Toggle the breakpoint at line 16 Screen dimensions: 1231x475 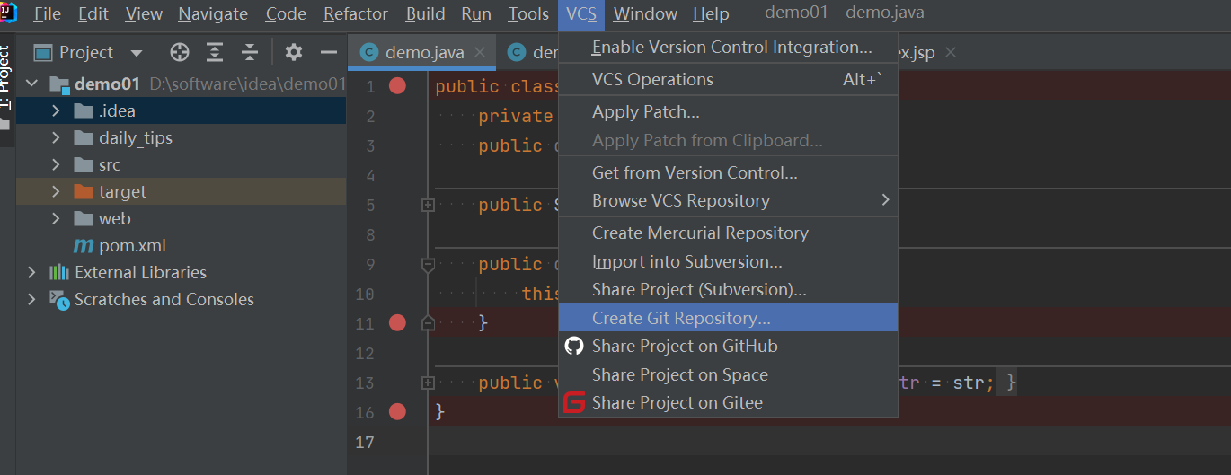pyautogui.click(x=397, y=411)
